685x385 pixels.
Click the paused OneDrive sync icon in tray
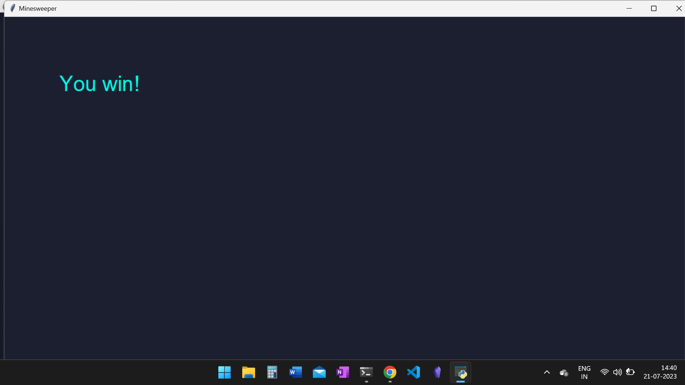[x=564, y=372]
